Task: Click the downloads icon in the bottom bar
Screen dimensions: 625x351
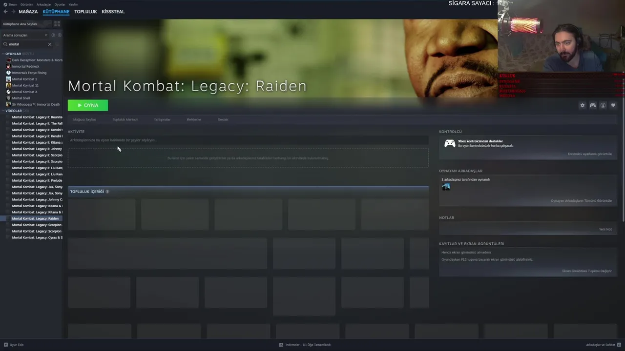Action: pyautogui.click(x=281, y=345)
